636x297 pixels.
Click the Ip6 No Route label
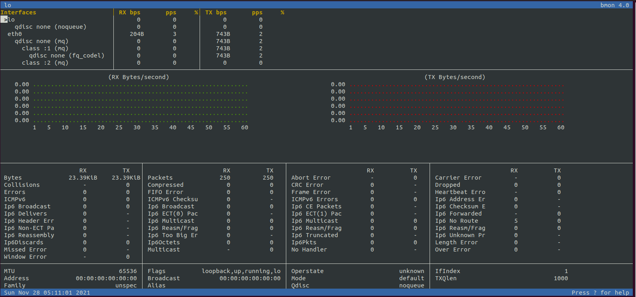pos(457,221)
